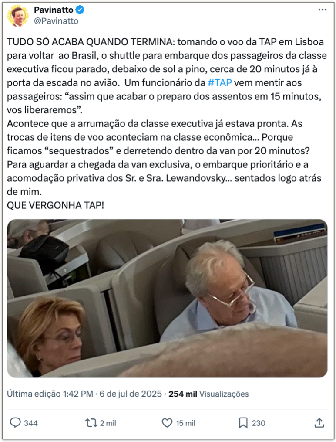Click Pavinatto's profile avatar picture
The width and height of the screenshot is (336, 442).
[18, 16]
